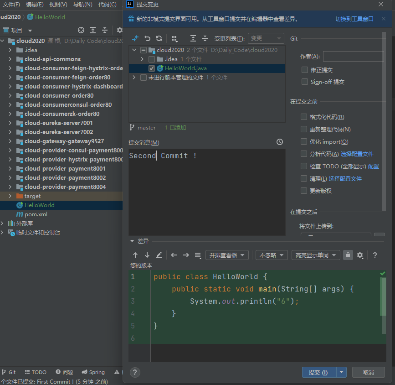
Task: Open the 并排查看器 viewer dropdown
Action: point(227,255)
